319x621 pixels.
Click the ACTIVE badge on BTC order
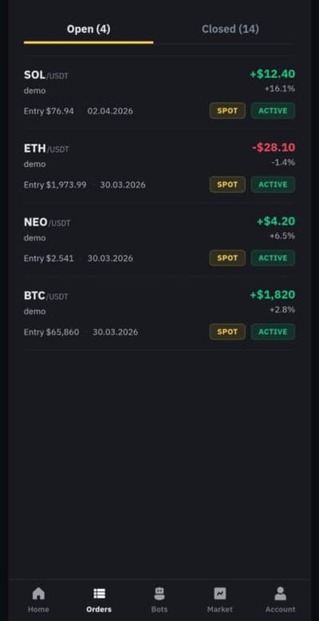(273, 332)
